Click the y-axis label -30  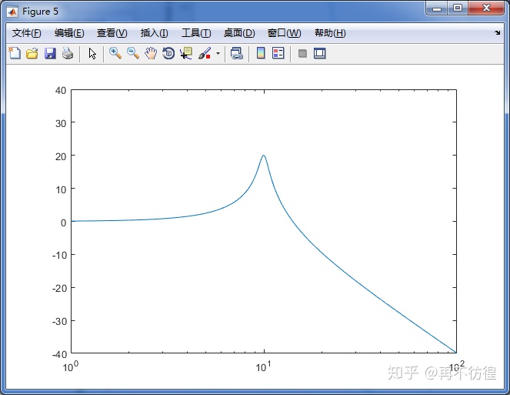[x=59, y=321]
